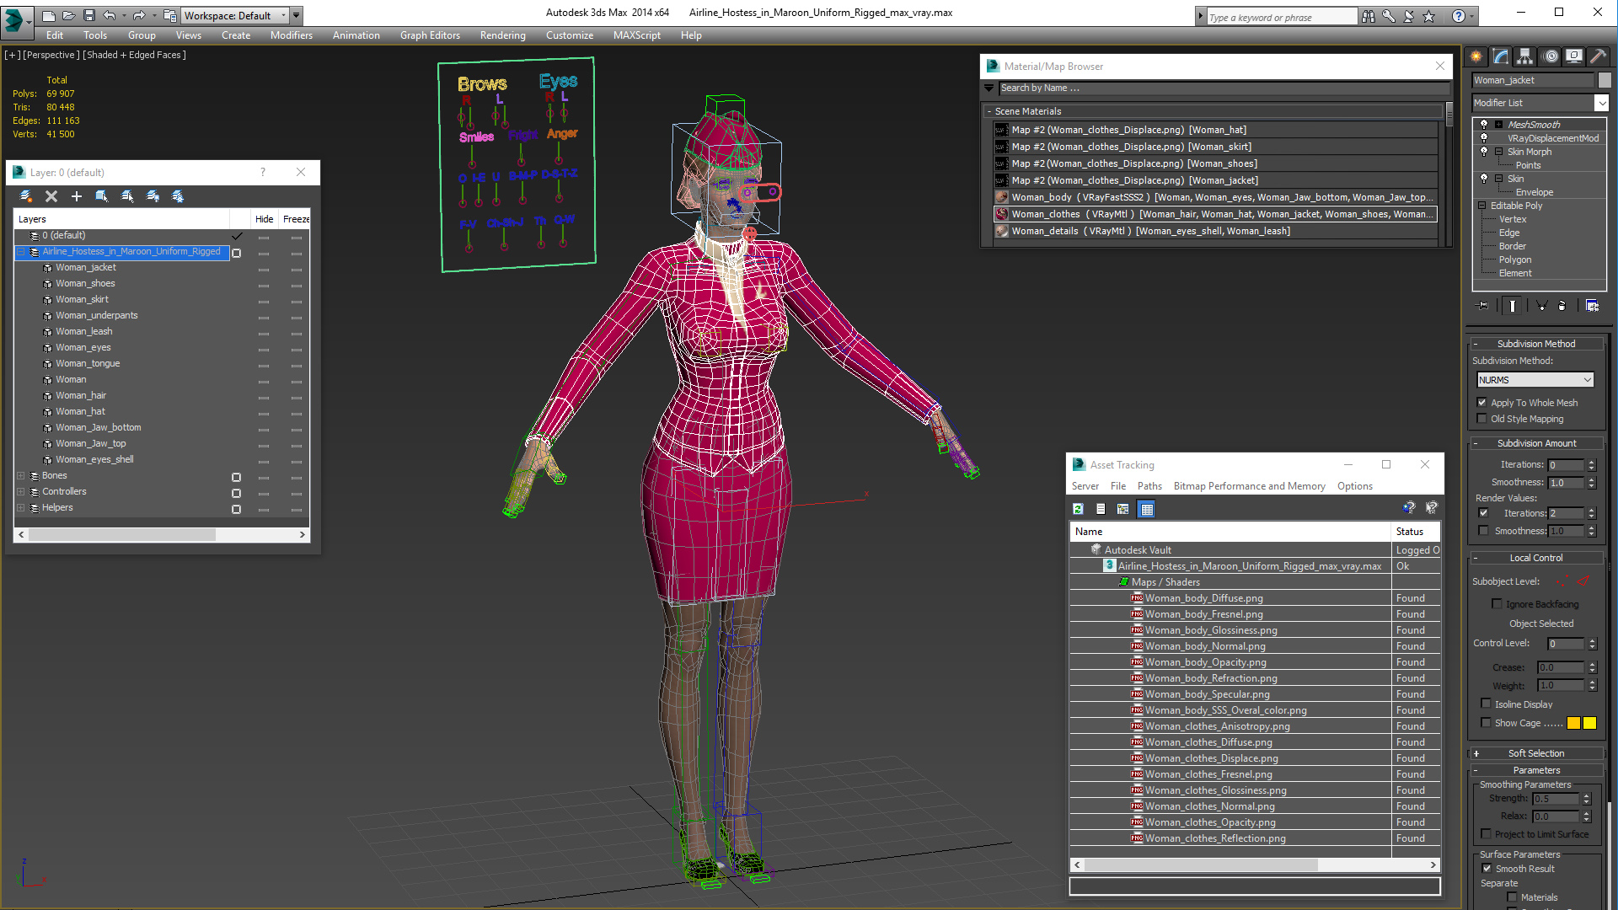This screenshot has width=1618, height=910.
Task: Click Freeze/Unfreeze all layers icon
Action: (178, 196)
